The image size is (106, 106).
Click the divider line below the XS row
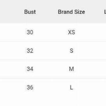pyautogui.click(x=53, y=41)
